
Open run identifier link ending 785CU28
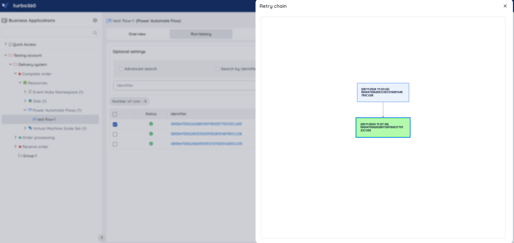206,134
